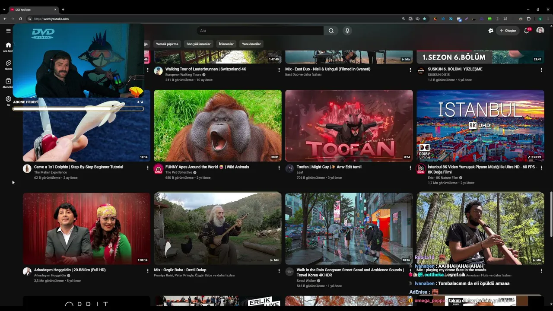Select the Yemek pişirme filter chip

tap(167, 44)
